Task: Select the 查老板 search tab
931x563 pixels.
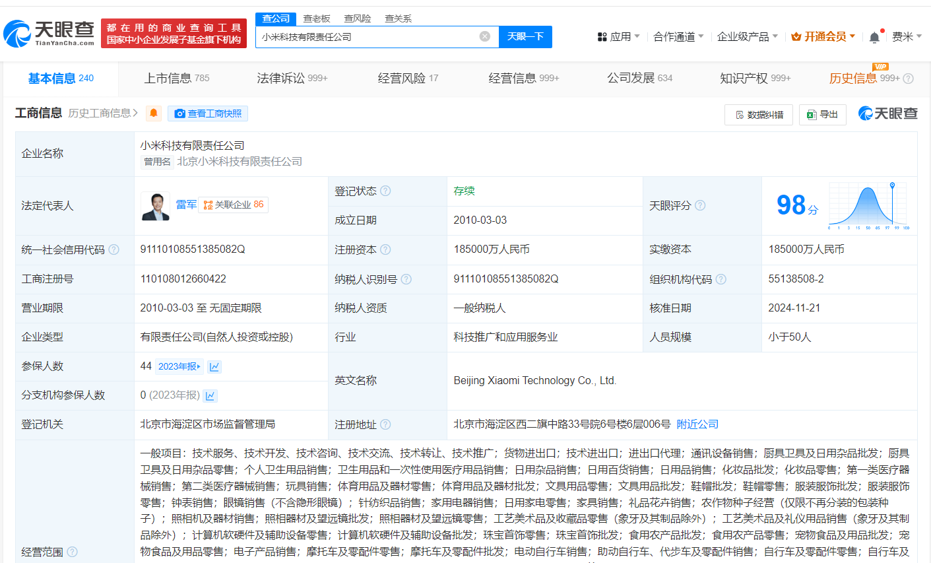Action: [317, 18]
